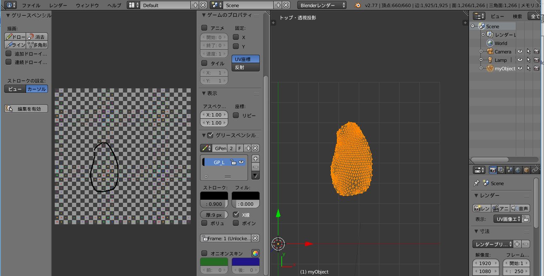Toggle the pin icon beside Scene
This screenshot has width=544, height=276.
[x=477, y=183]
